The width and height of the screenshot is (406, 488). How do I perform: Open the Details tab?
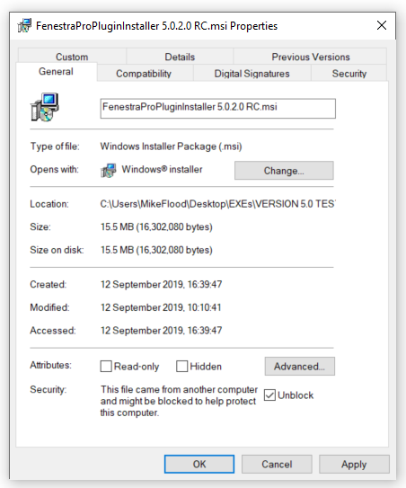click(180, 57)
